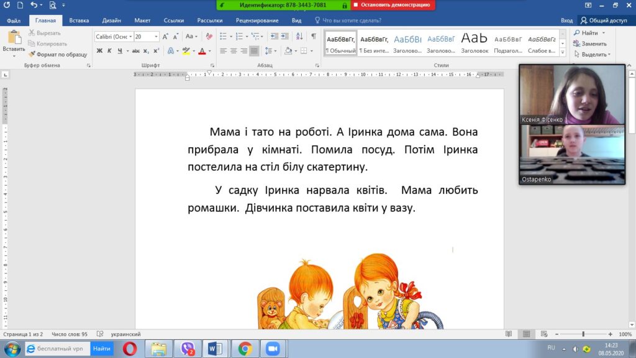Toggle justify text alignment
The image size is (636, 358).
254,51
